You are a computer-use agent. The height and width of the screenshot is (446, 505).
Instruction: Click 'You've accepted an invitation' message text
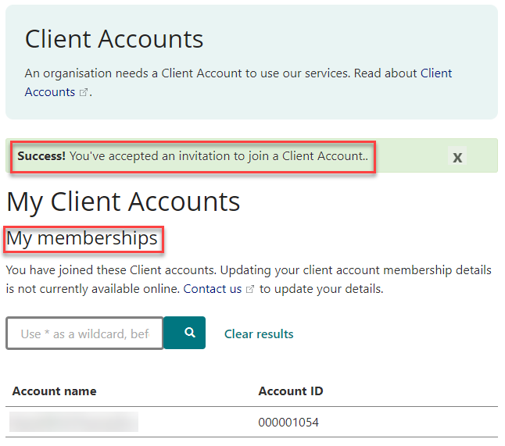(x=217, y=156)
